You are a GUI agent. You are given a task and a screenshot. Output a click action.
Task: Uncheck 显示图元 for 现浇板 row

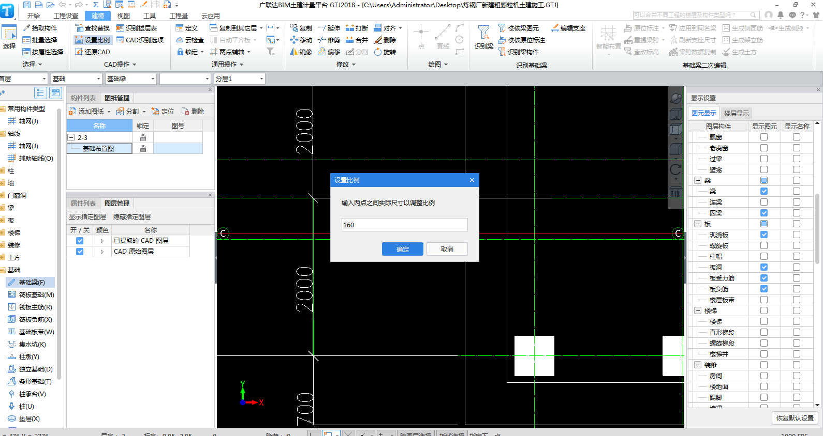click(x=764, y=235)
